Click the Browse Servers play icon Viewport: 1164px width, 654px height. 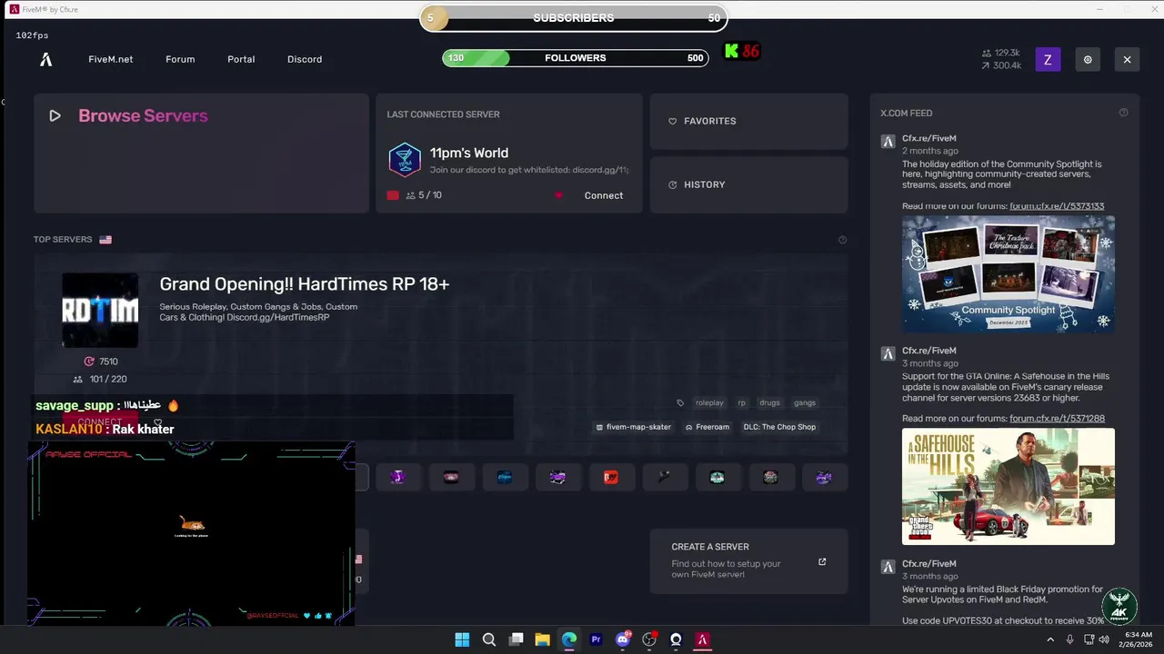click(55, 115)
